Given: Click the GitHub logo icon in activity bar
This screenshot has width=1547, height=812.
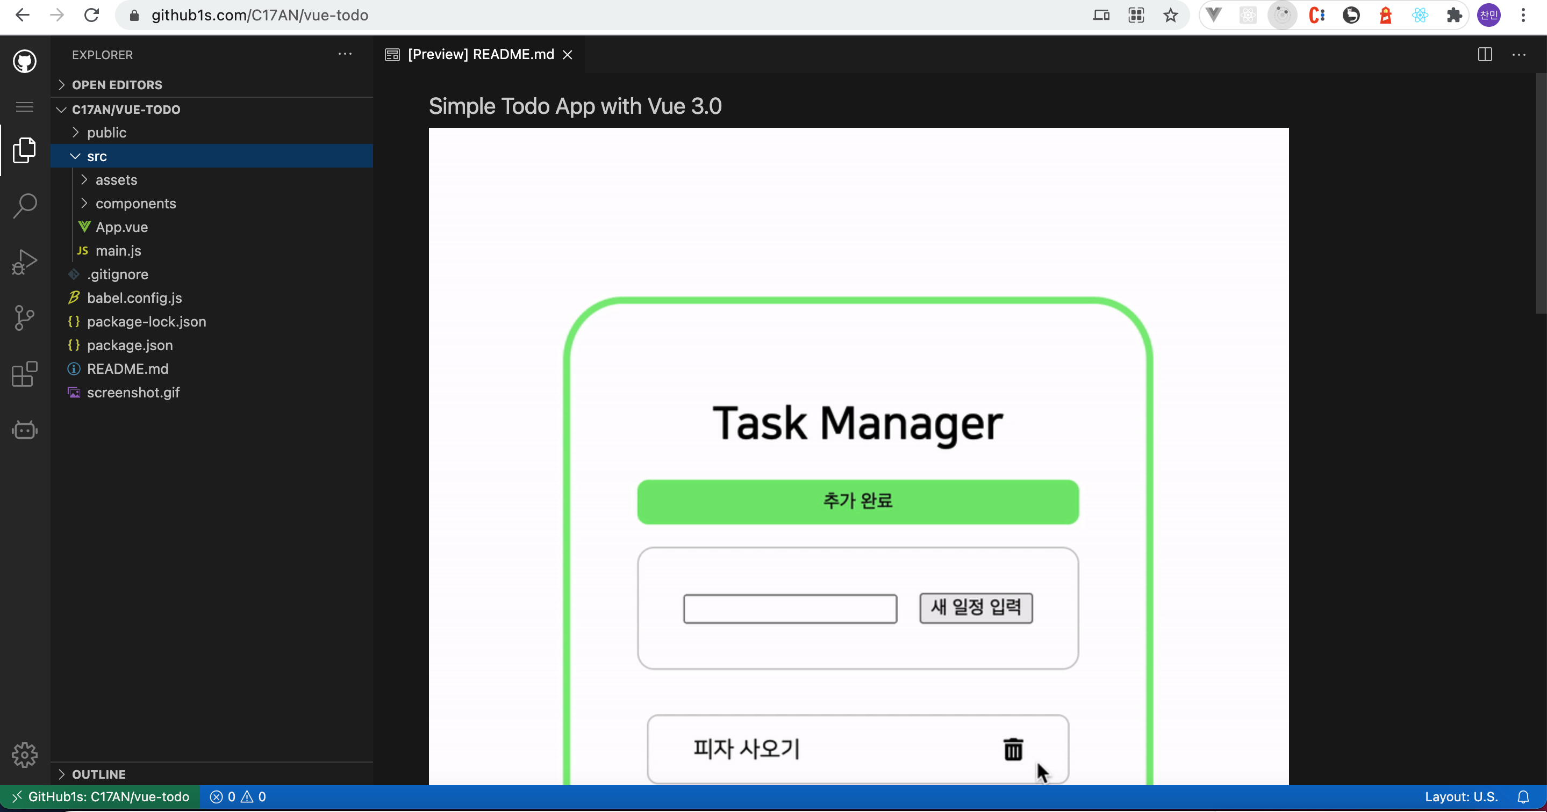Looking at the screenshot, I should click(25, 61).
